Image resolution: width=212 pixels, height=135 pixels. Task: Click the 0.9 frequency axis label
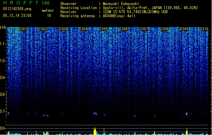(3, 78)
